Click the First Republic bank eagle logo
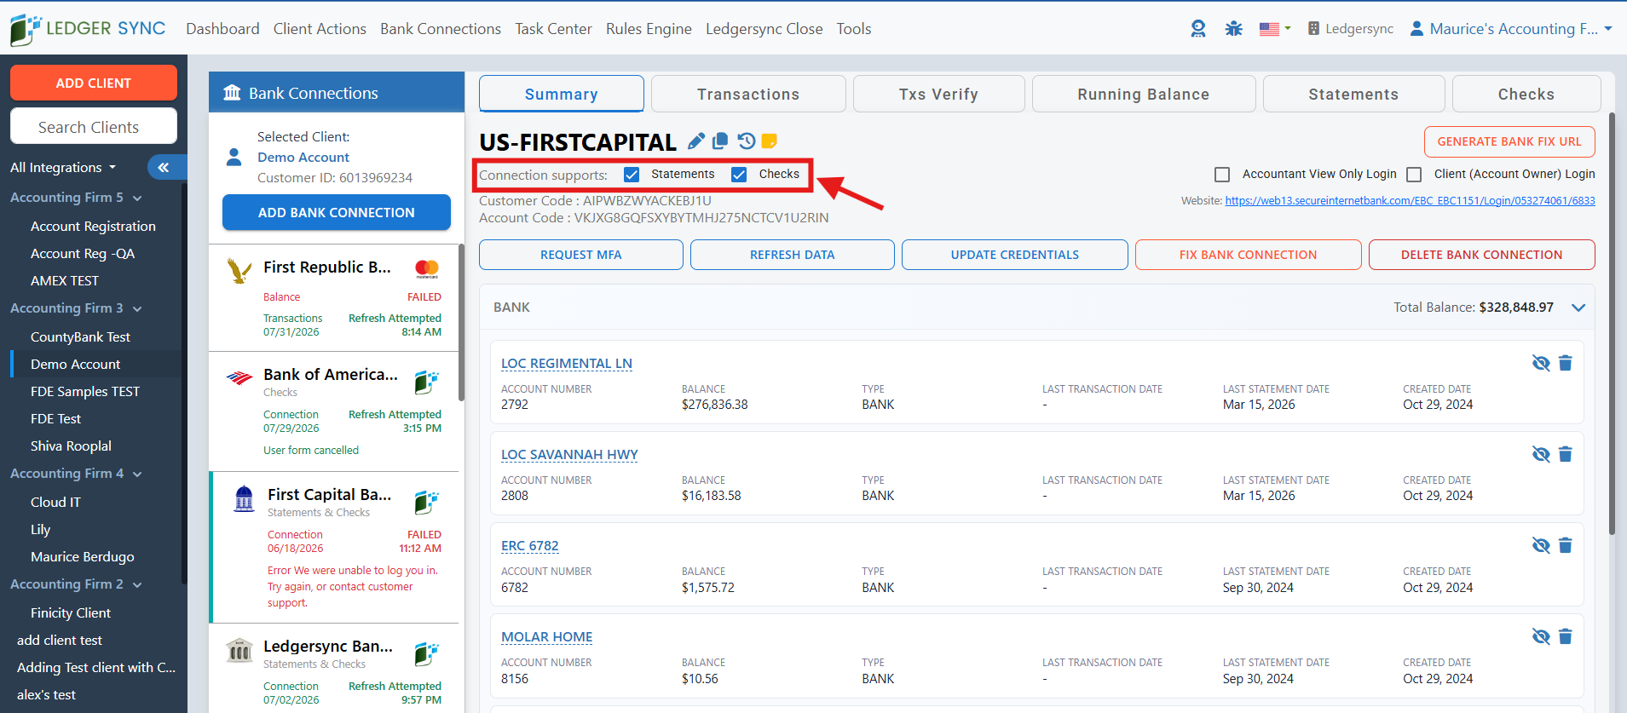 click(x=239, y=271)
